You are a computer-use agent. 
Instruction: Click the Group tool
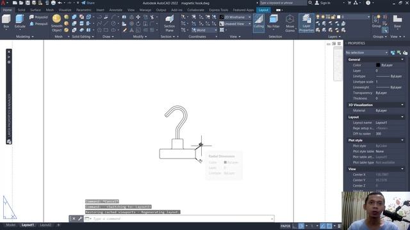tap(377, 21)
